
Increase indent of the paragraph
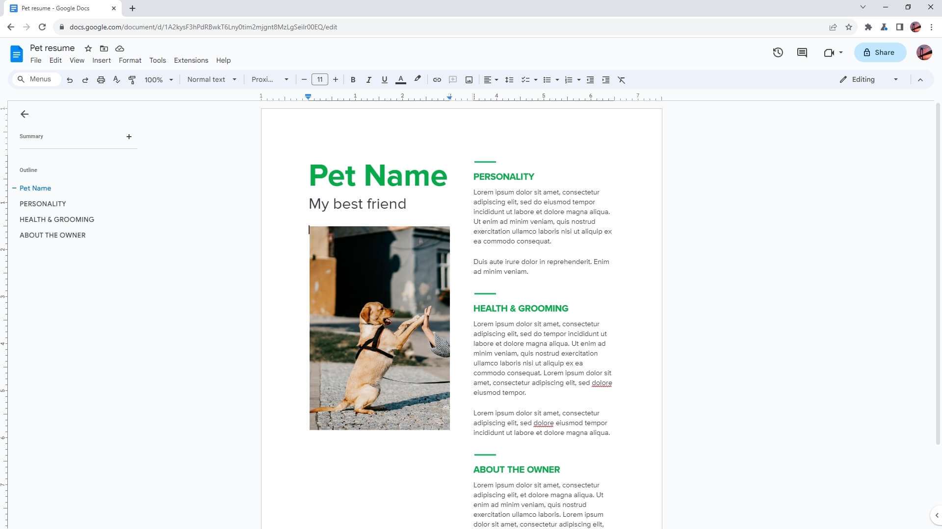coord(606,80)
